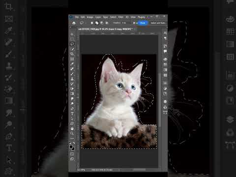
Task: Choose New Selection mode
Action: [92, 23]
